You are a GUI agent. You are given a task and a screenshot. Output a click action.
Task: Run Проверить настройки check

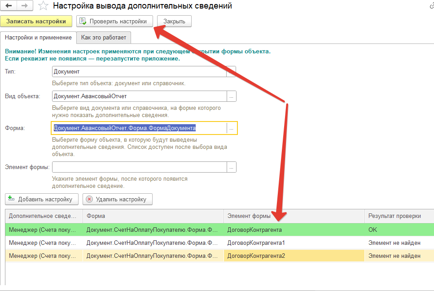(114, 22)
